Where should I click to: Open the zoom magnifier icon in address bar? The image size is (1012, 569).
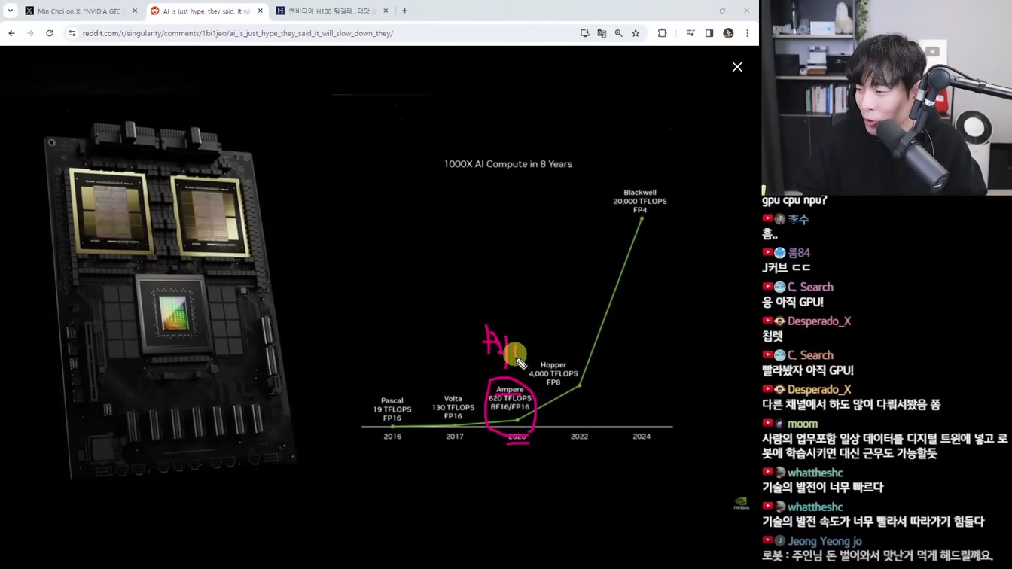tap(619, 33)
